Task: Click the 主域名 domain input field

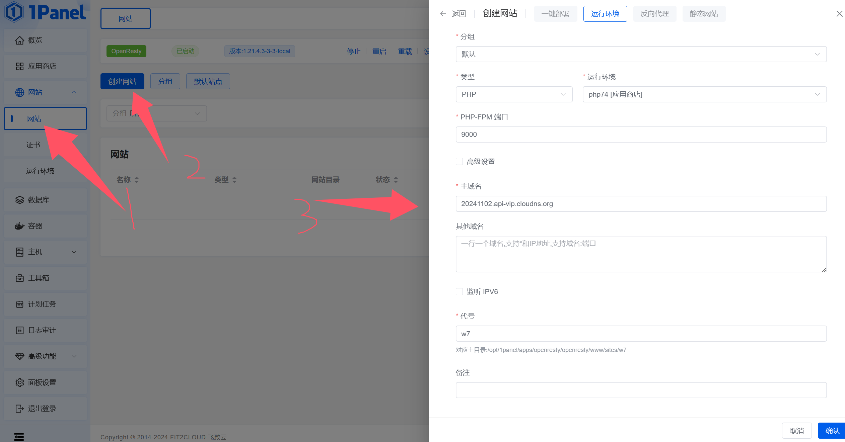Action: 641,204
